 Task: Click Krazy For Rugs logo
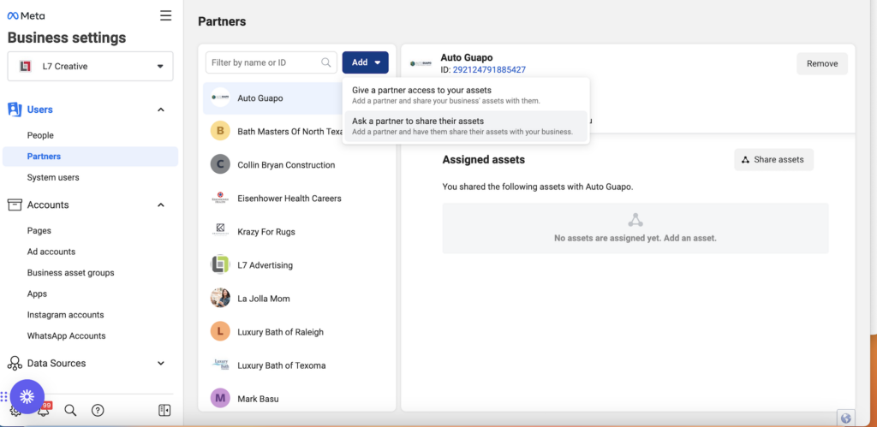(220, 231)
